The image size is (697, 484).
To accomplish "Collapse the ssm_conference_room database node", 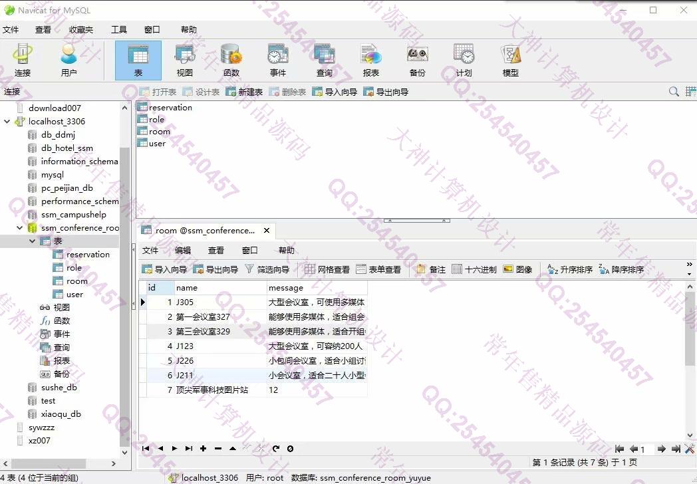I will (x=20, y=228).
